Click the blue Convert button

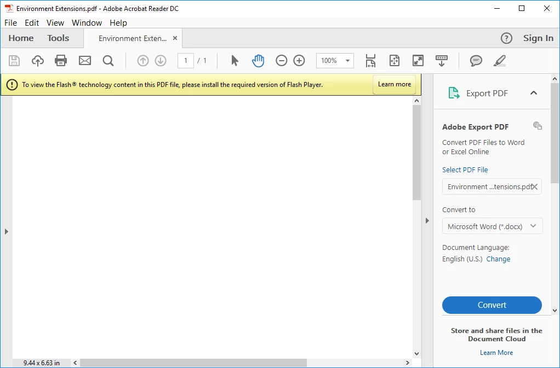click(x=492, y=305)
